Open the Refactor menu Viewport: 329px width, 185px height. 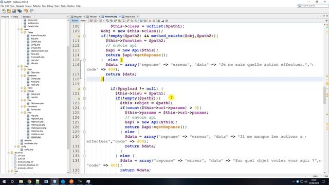(x=36, y=6)
